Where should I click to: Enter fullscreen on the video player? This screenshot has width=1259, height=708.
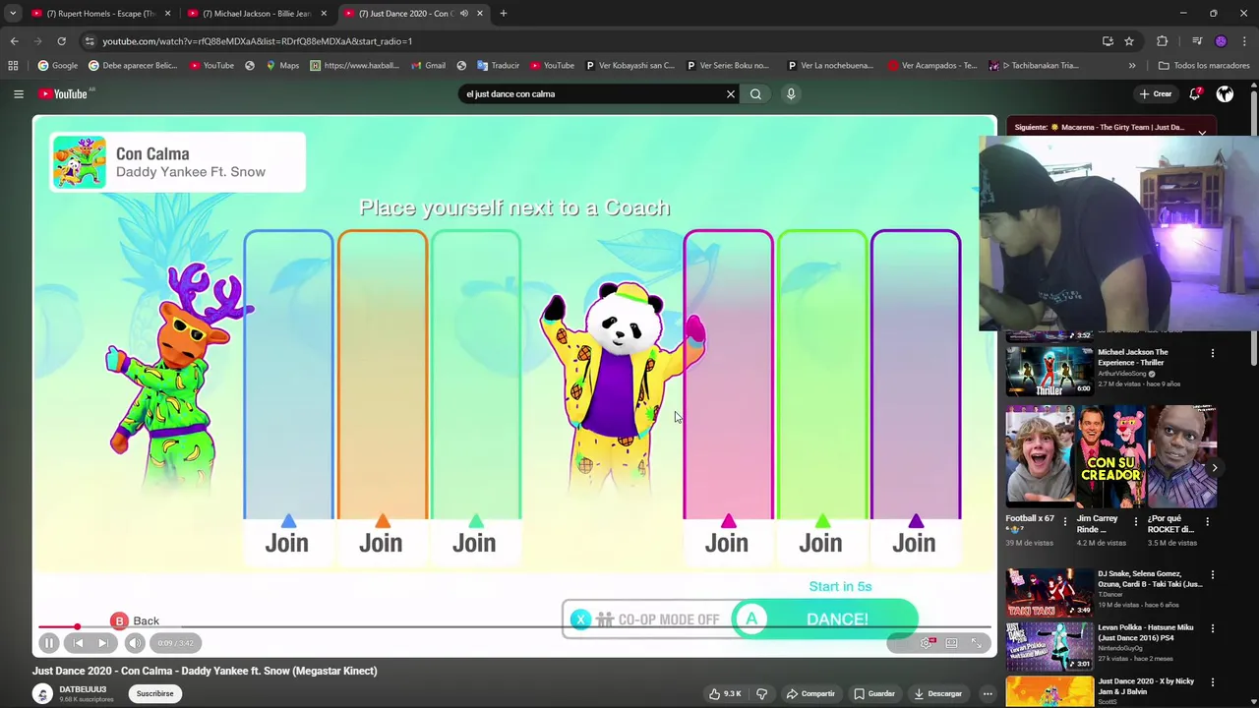[x=977, y=643]
